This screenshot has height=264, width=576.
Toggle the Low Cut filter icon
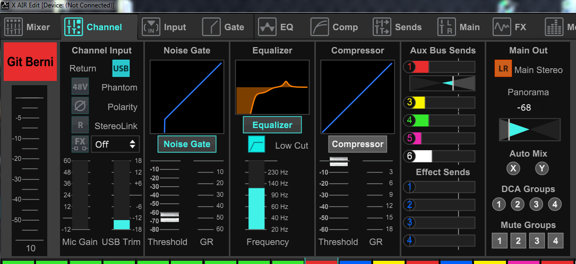[x=256, y=144]
